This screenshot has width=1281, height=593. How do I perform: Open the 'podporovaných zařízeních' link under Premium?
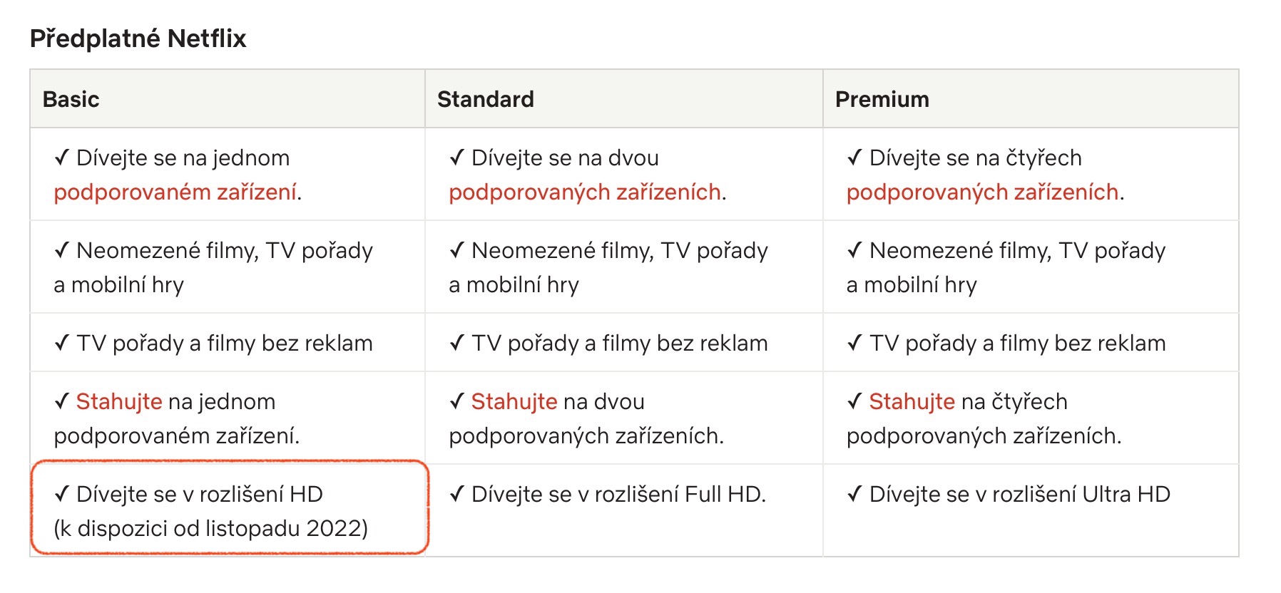pos(982,192)
